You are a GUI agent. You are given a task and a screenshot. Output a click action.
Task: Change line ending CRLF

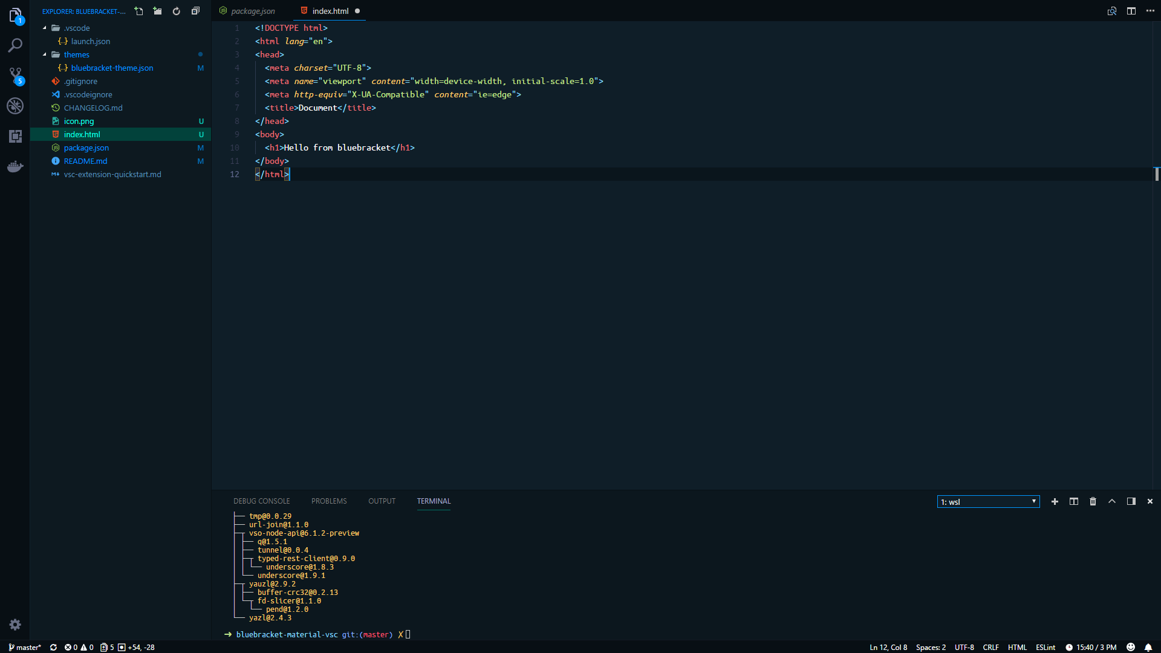click(990, 647)
